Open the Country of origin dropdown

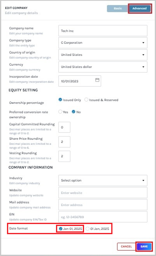[103, 55]
